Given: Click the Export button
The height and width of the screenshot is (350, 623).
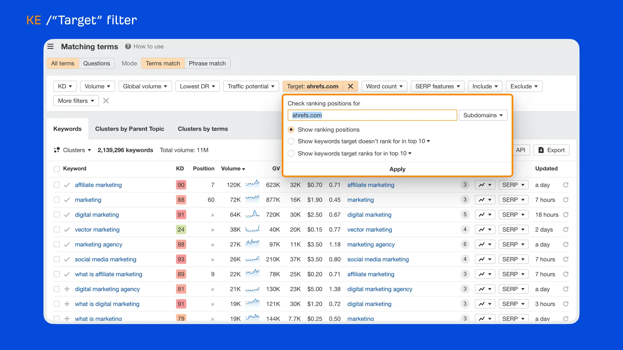Looking at the screenshot, I should 552,150.
